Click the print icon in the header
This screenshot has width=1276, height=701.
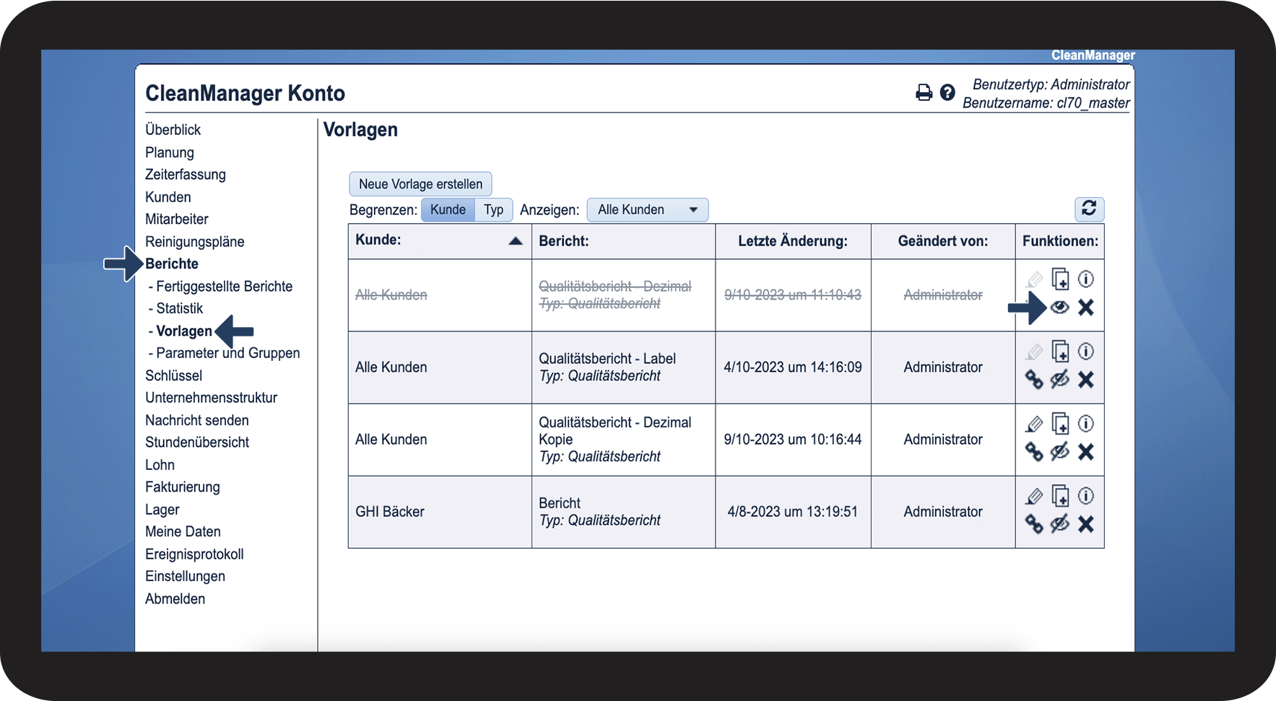[924, 93]
